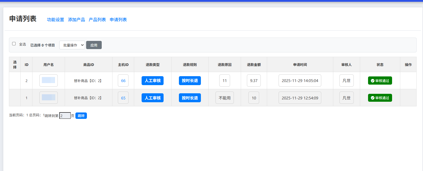The image size is (423, 171).
Task: Click 人工审核 badge in row ID 2
Action: pyautogui.click(x=153, y=81)
